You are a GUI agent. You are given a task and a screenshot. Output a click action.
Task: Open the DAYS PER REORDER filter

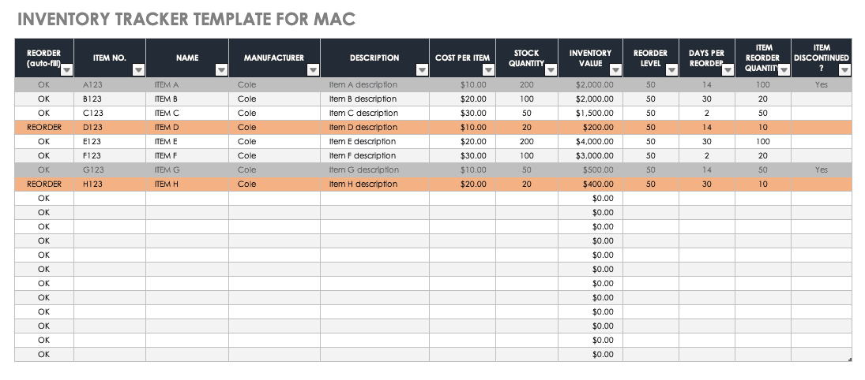coord(728,70)
